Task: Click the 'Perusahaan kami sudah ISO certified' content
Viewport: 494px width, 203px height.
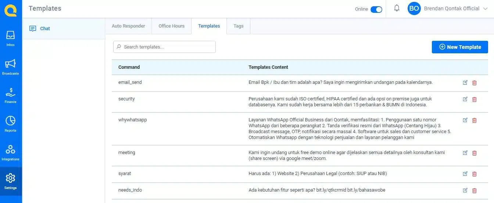Action: [x=340, y=102]
